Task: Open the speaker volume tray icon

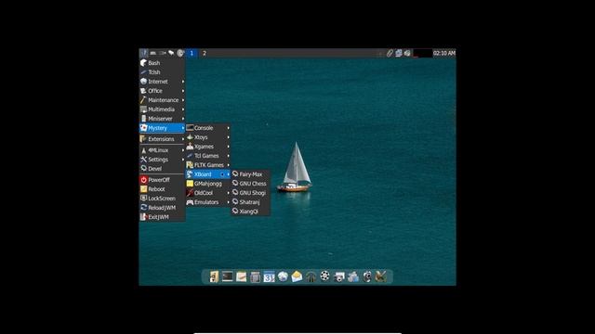Action: pos(407,53)
